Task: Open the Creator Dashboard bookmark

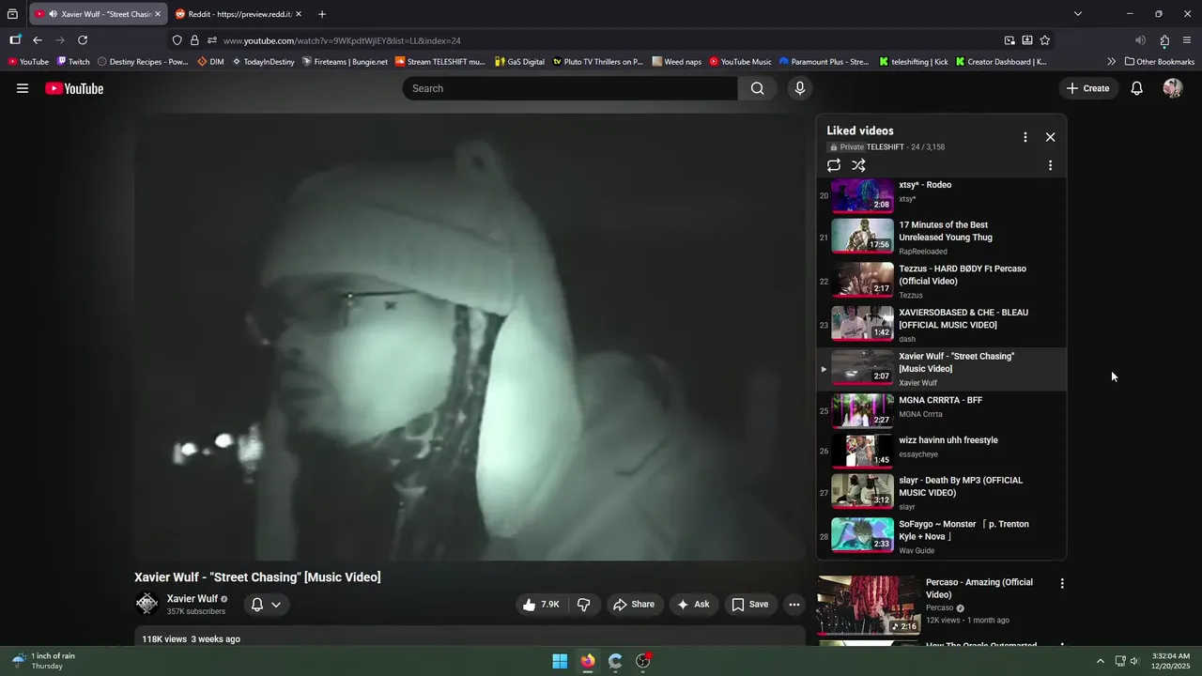Action: pos(1001,62)
